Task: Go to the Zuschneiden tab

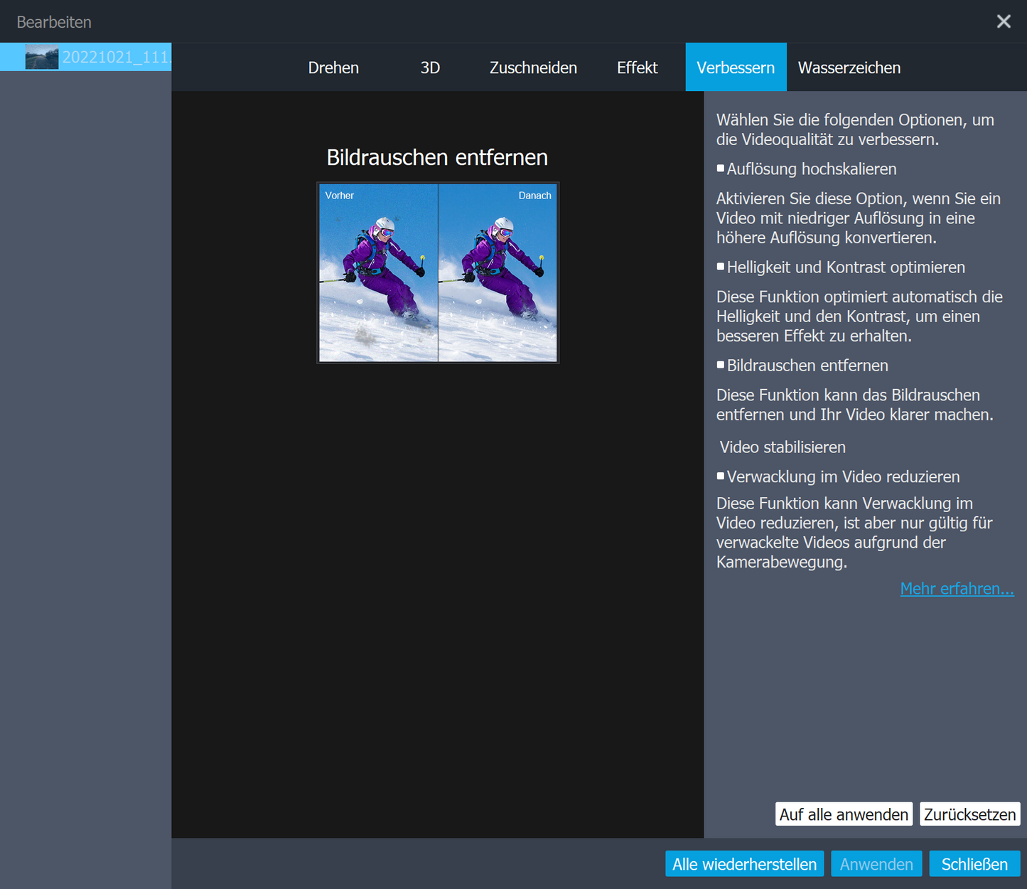Action: (533, 68)
